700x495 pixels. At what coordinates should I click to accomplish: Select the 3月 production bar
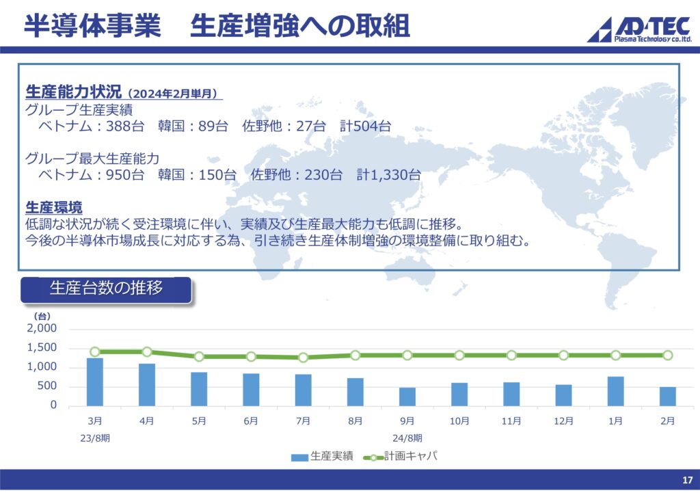pos(94,382)
